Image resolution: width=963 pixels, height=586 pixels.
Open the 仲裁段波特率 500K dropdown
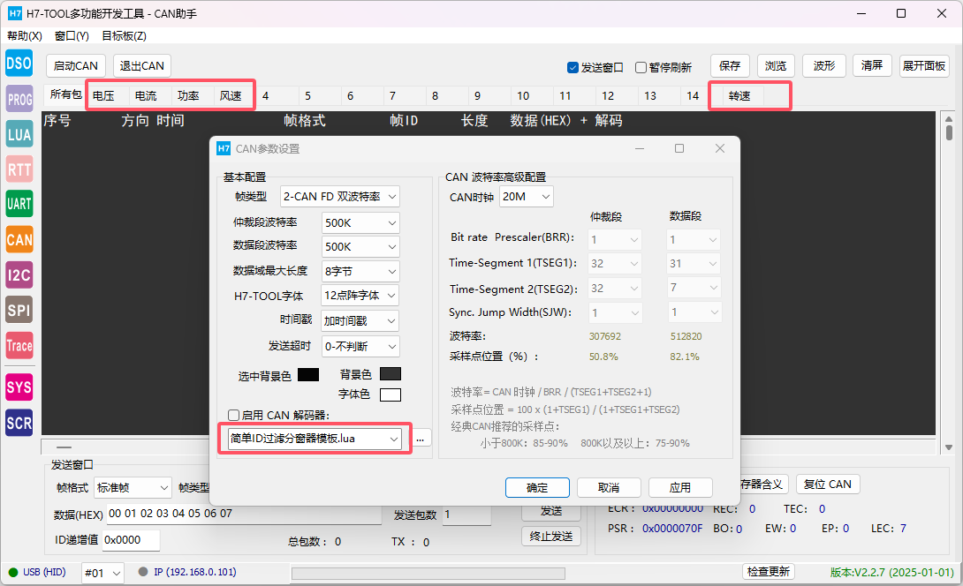pos(360,222)
